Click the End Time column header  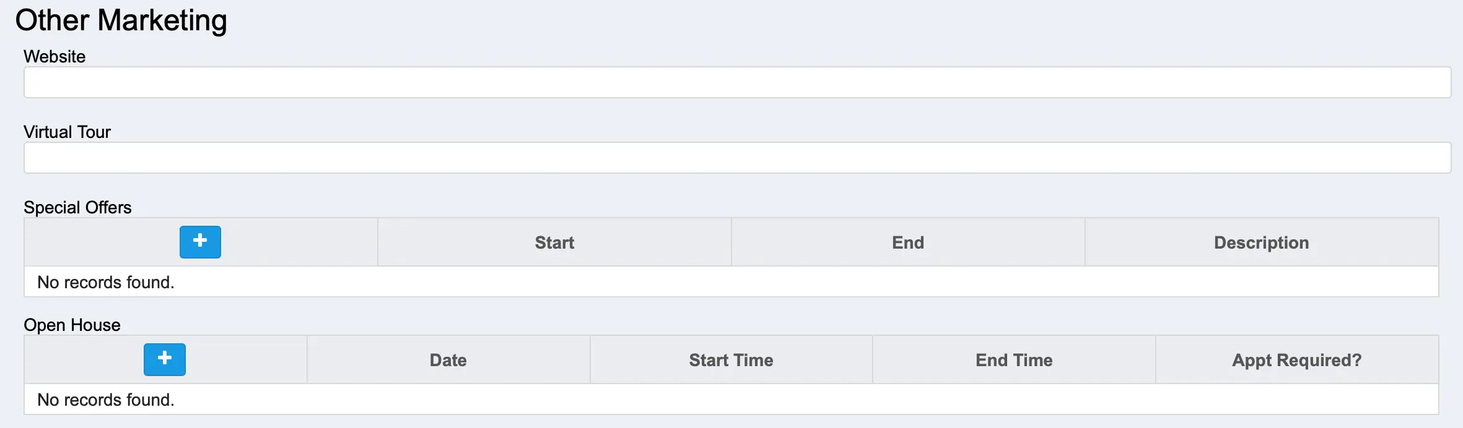1014,360
